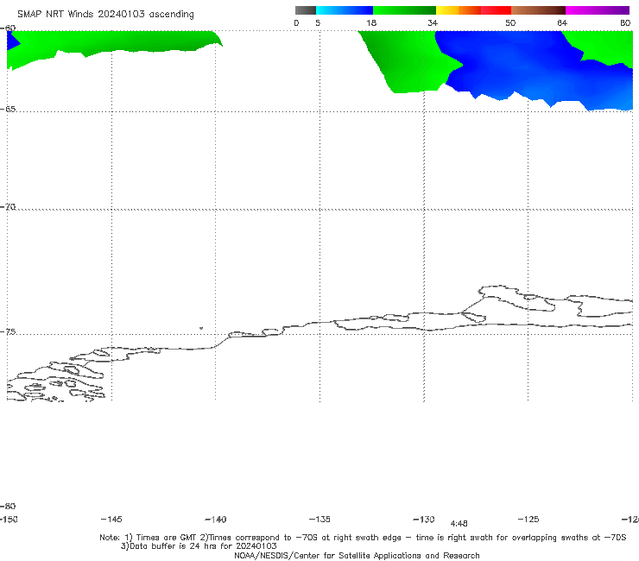Click the latitude label '-70'

point(8,207)
